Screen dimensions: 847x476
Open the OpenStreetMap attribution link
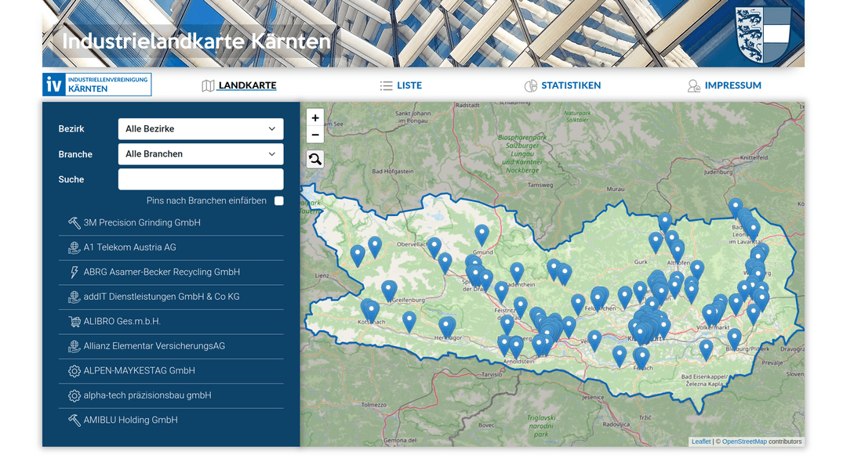coord(744,442)
